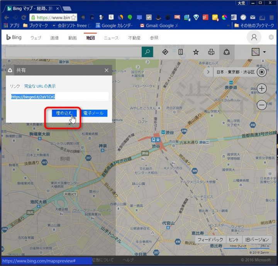Open the 画像 tab
Viewport: 278px width, 266px height.
coord(54,38)
